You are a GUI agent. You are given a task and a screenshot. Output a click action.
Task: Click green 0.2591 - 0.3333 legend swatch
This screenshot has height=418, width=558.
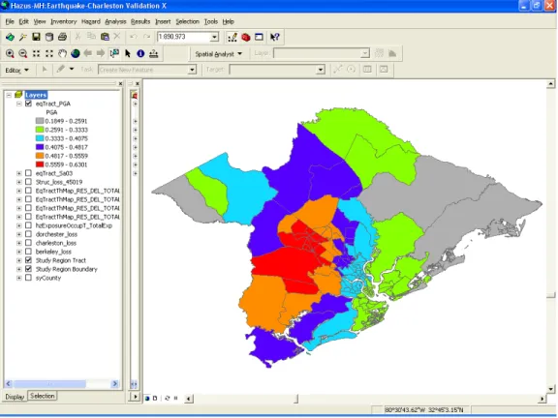coord(40,130)
